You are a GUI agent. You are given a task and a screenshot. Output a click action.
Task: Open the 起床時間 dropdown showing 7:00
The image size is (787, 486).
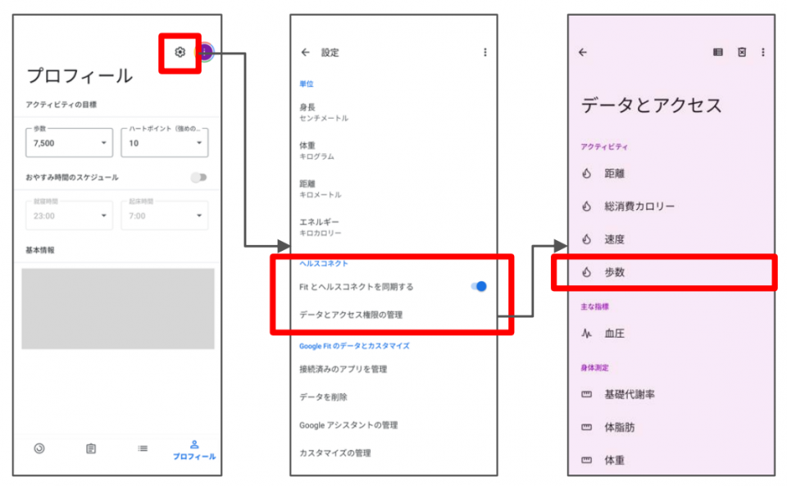[x=165, y=216]
